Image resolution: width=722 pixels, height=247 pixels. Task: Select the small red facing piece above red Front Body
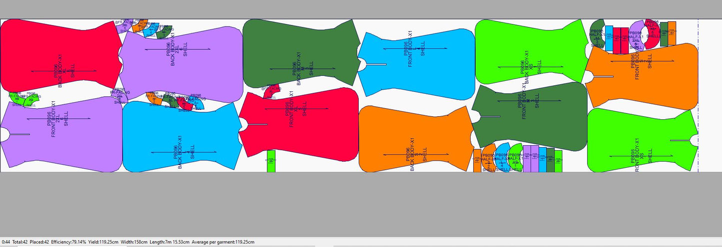point(270,93)
